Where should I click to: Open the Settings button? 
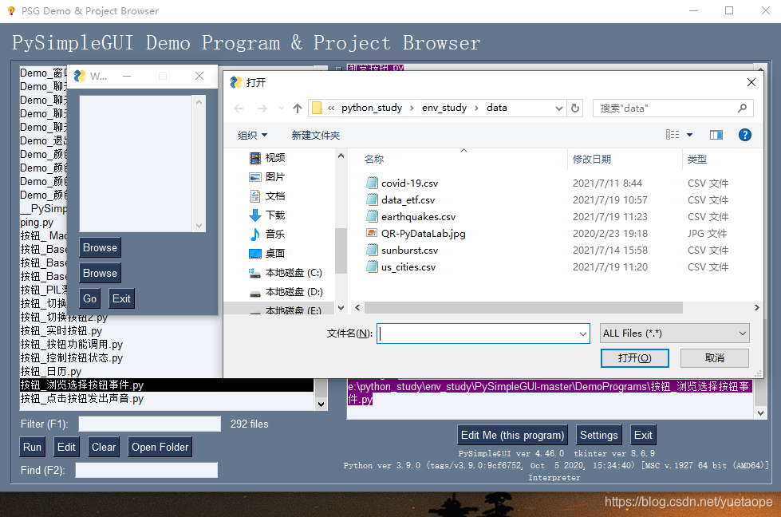[x=598, y=435]
